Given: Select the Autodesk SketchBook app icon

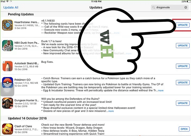Looking at the screenshot, I should (7, 66).
